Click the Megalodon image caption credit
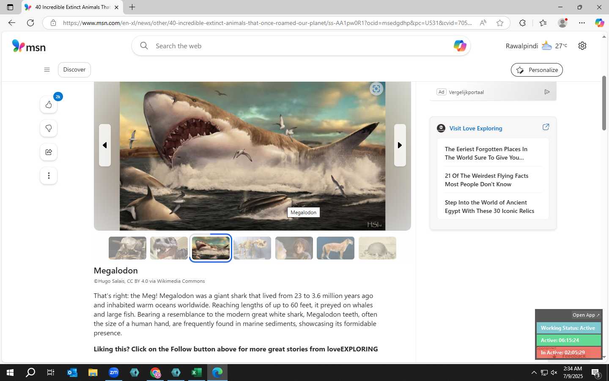 (149, 281)
